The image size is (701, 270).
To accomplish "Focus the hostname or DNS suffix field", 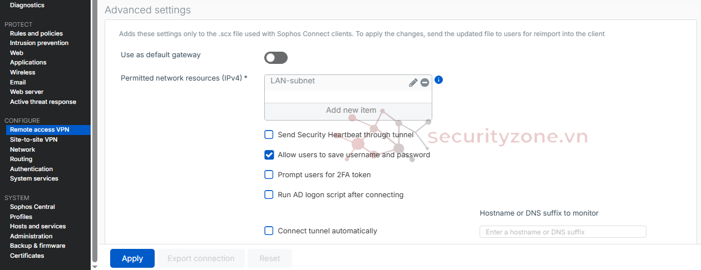I will pyautogui.click(x=562, y=232).
